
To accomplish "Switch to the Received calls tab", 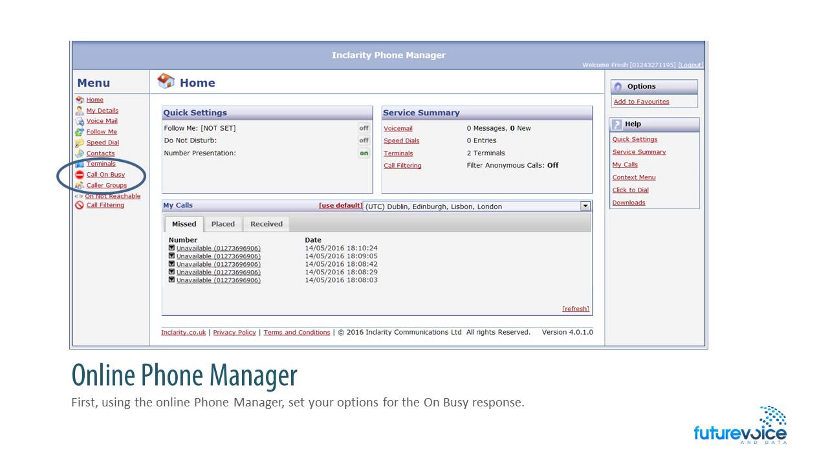I will coord(267,224).
